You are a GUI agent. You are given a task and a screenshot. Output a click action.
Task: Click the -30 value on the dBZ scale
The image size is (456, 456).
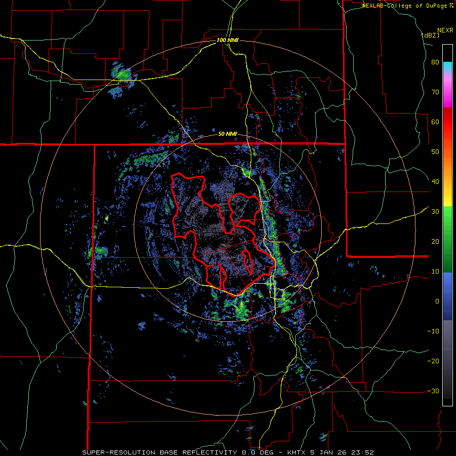(x=433, y=391)
